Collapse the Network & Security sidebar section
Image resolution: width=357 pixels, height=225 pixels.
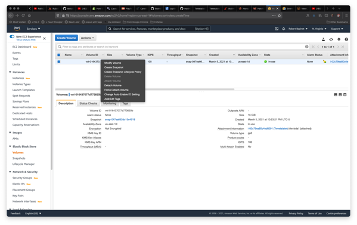(x=10, y=172)
